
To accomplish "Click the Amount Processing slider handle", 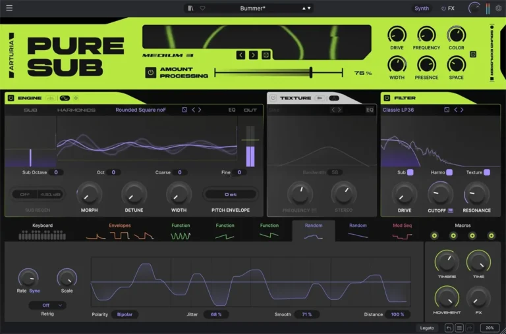I will tap(311, 72).
